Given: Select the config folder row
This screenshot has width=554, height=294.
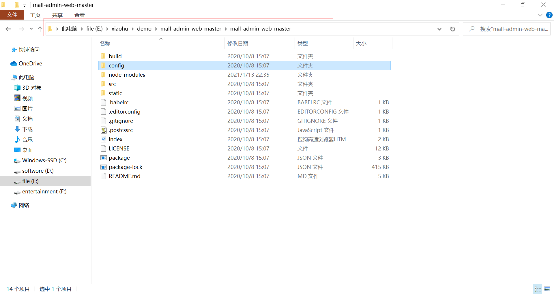Looking at the screenshot, I should [x=244, y=65].
